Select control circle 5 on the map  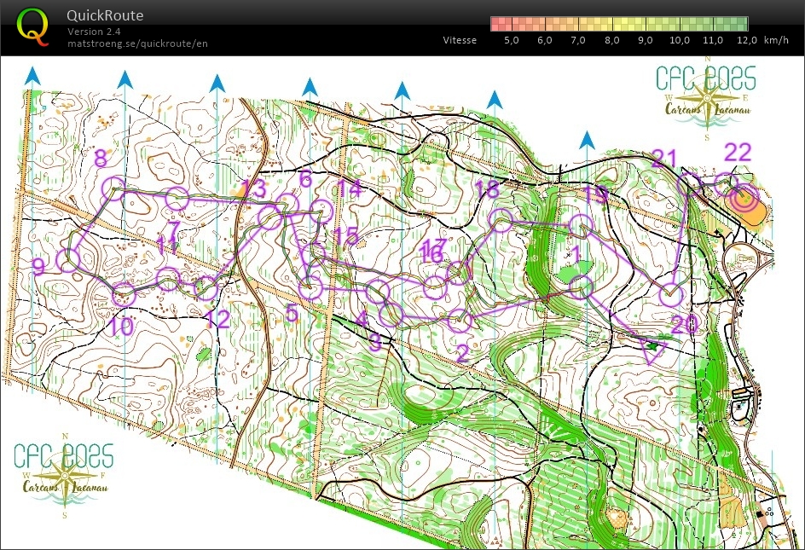click(x=310, y=287)
